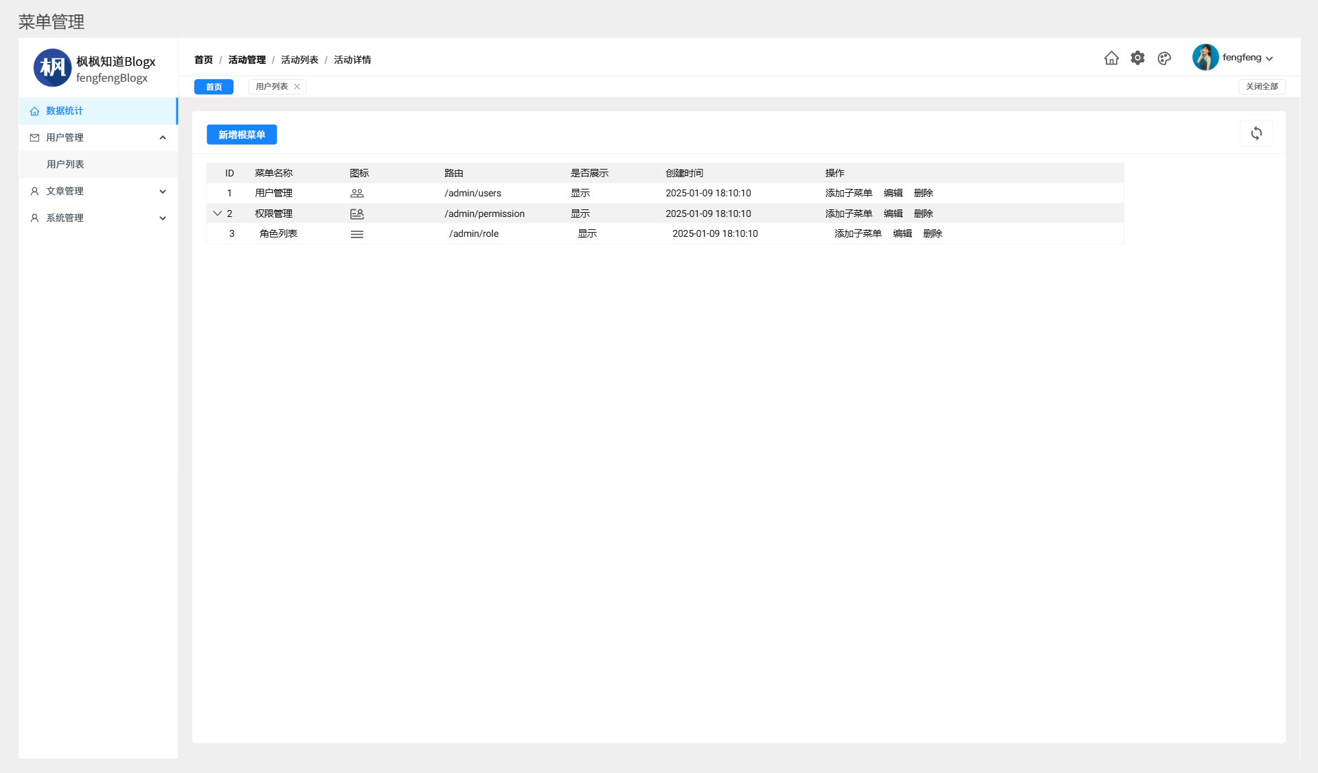1318x773 pixels.
Task: Click the 新增根菜单 button
Action: 241,135
